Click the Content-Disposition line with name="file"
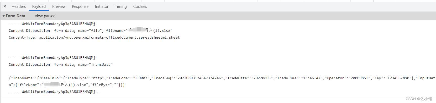This screenshot has width=436, height=103. (x=91, y=31)
